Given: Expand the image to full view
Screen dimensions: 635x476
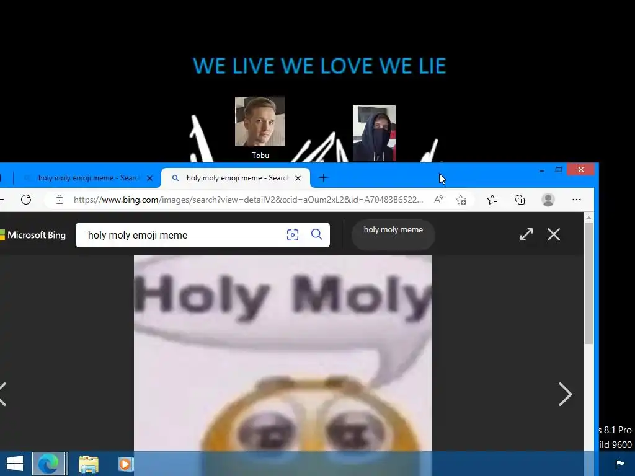Looking at the screenshot, I should (x=526, y=234).
